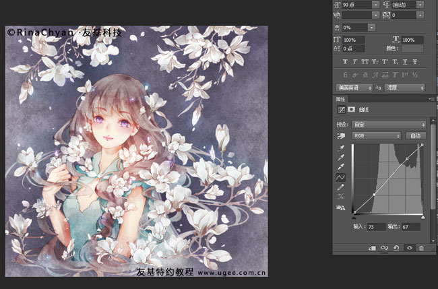Select the black point eyedropper

point(341,148)
